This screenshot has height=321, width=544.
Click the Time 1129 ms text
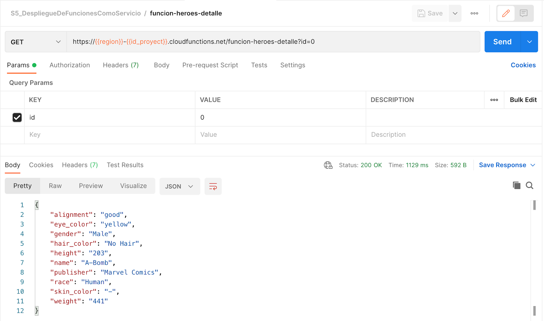click(x=408, y=165)
